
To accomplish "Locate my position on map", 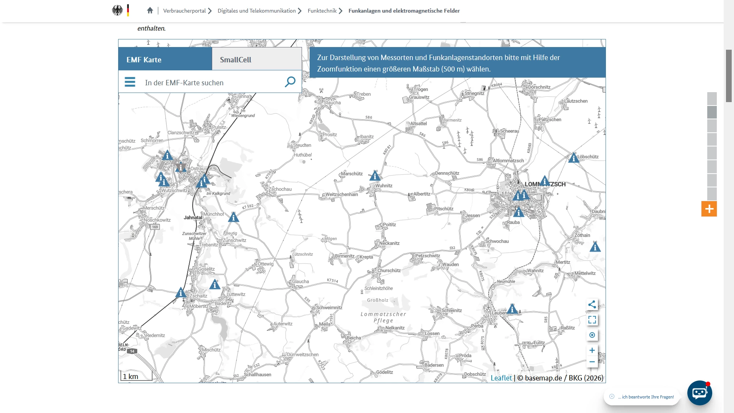I will (x=592, y=335).
